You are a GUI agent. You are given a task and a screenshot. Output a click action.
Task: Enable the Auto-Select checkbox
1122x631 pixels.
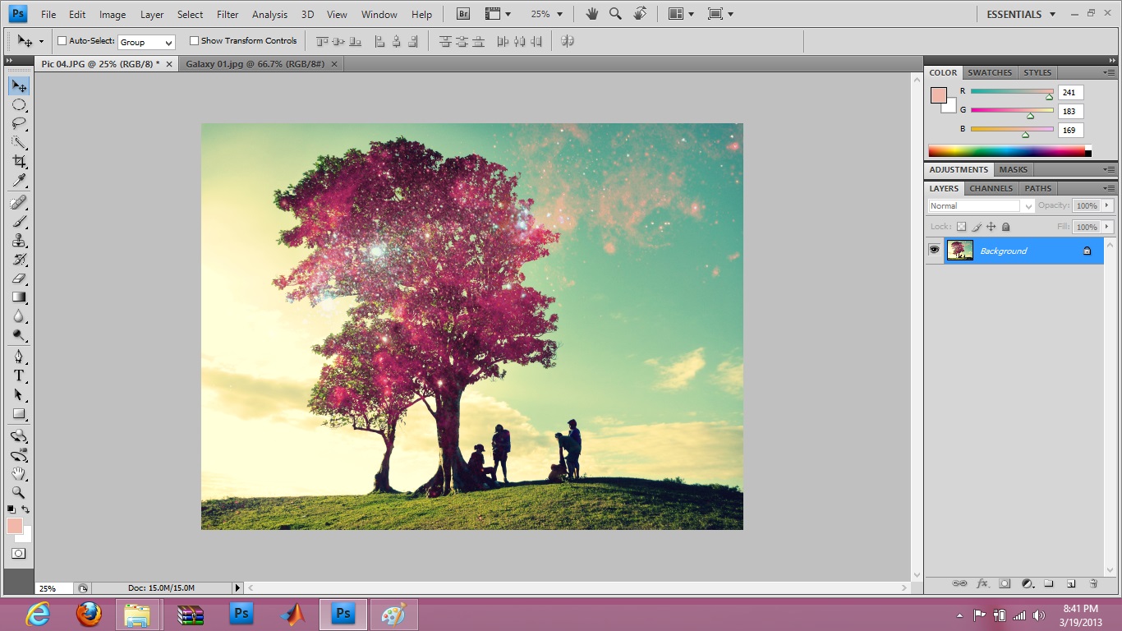[62, 41]
